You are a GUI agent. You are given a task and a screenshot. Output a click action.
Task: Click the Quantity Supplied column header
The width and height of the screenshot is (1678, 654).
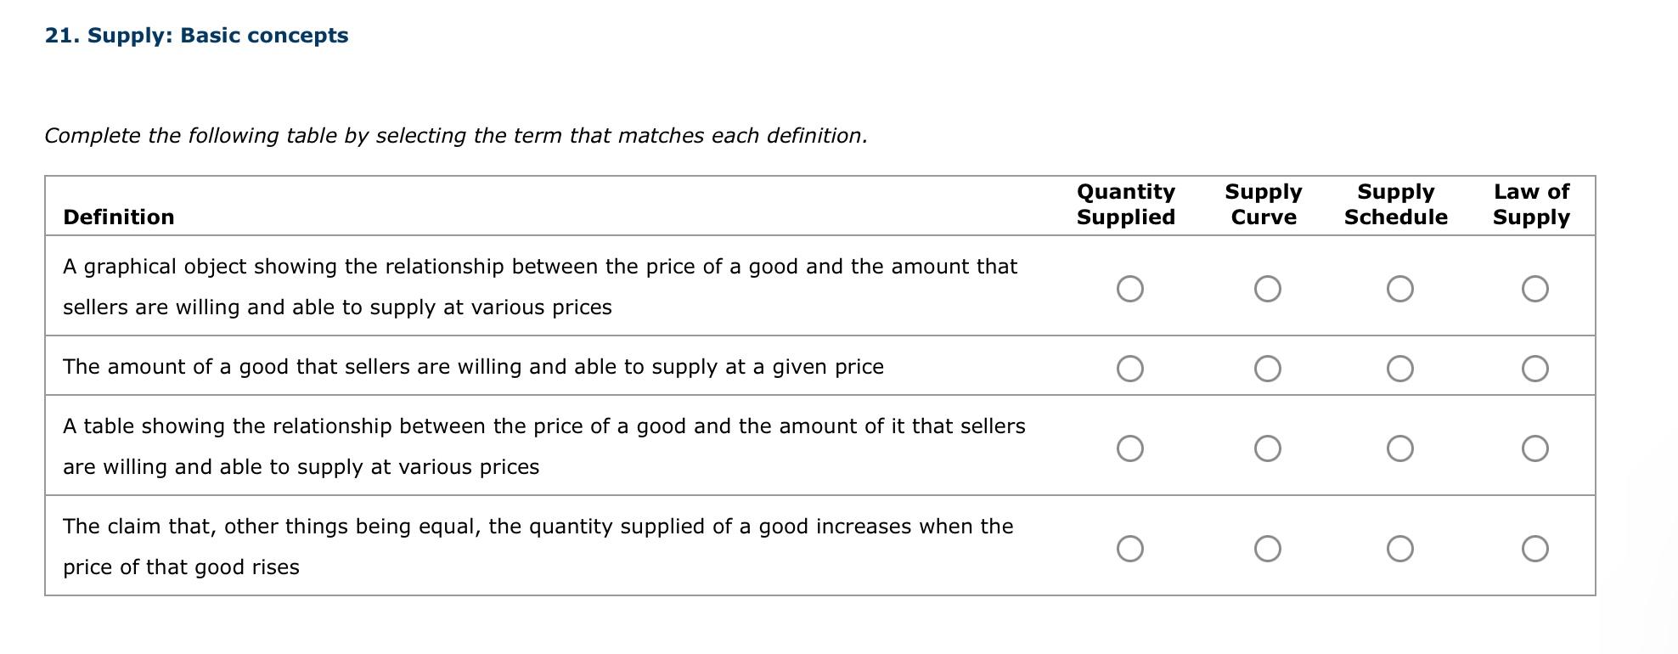(x=1127, y=205)
